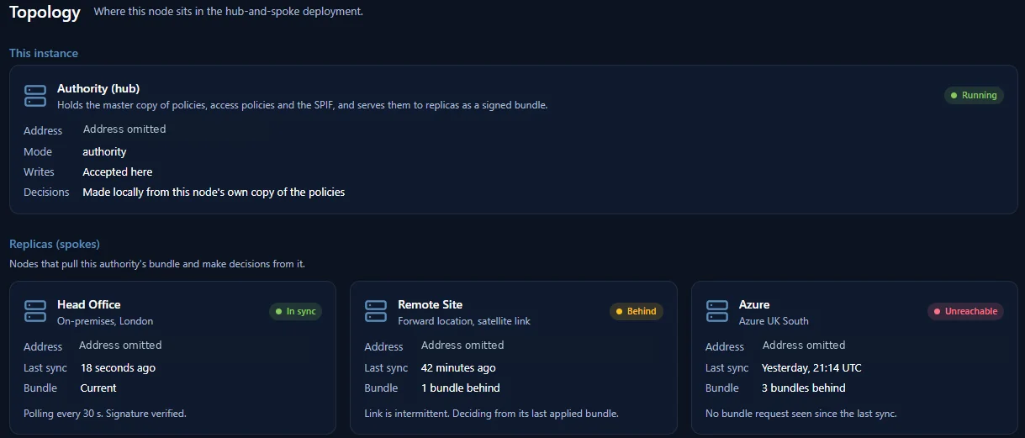Click the Azure card title
The image size is (1025, 438).
point(754,304)
